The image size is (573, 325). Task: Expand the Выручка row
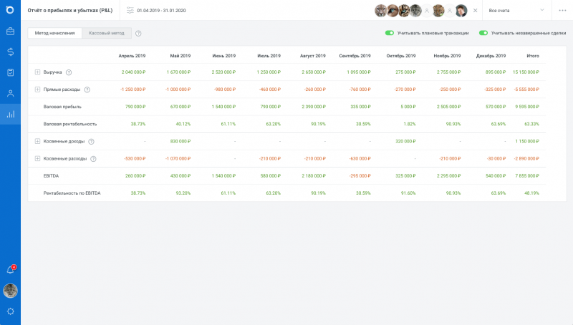tap(37, 72)
